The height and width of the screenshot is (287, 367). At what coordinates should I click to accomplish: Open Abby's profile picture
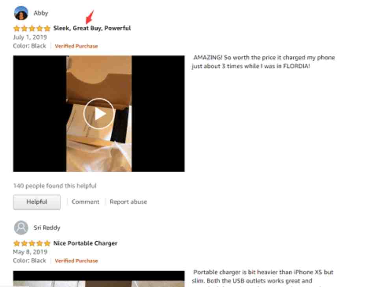pyautogui.click(x=21, y=13)
